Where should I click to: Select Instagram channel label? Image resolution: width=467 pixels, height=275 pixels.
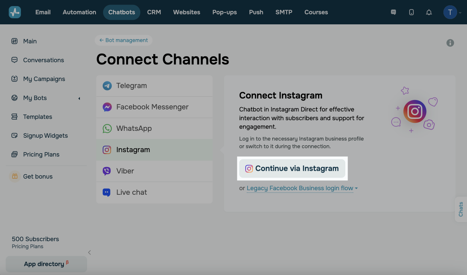(133, 150)
